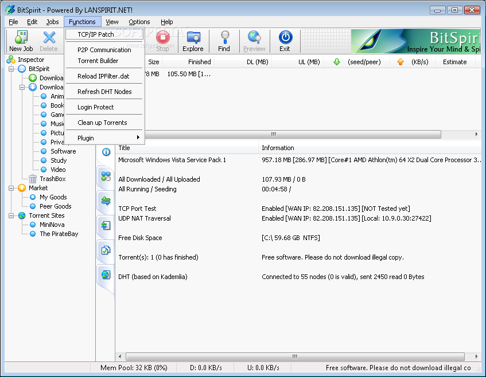Select the info tab icon in side strip

pos(106,152)
